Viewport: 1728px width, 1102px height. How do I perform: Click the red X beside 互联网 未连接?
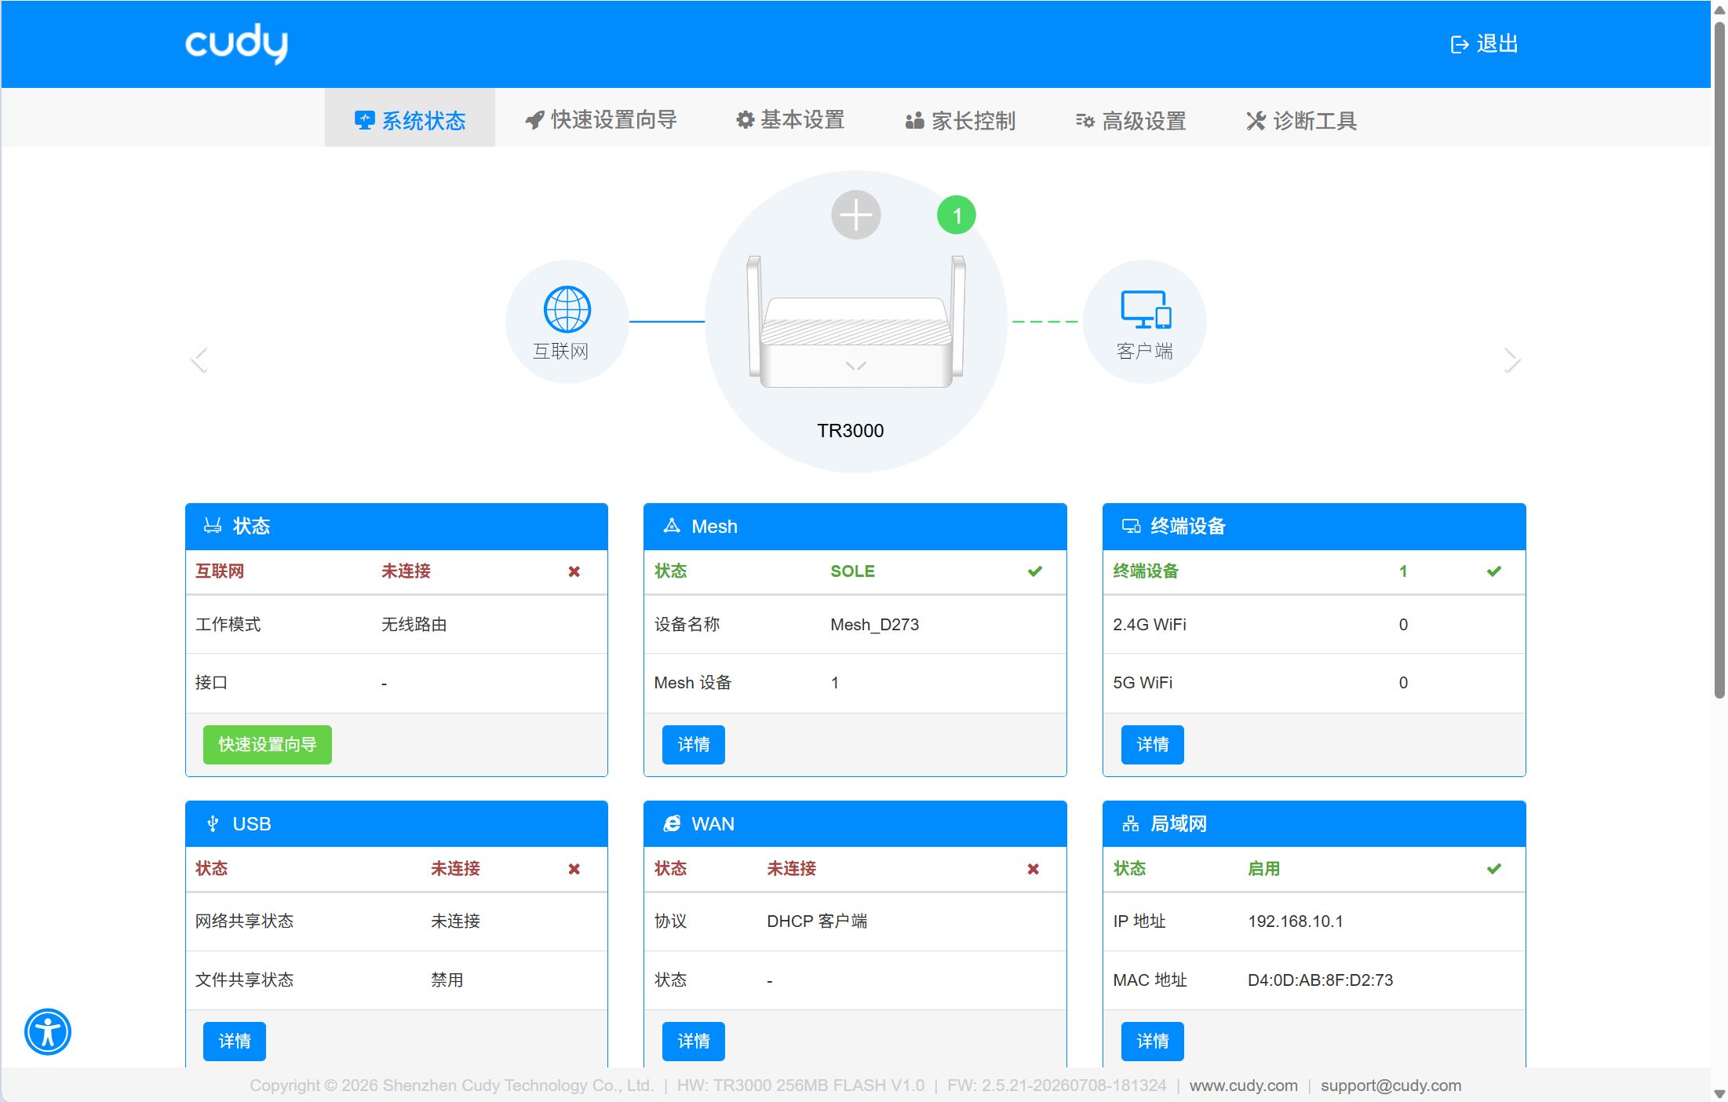[x=574, y=571]
